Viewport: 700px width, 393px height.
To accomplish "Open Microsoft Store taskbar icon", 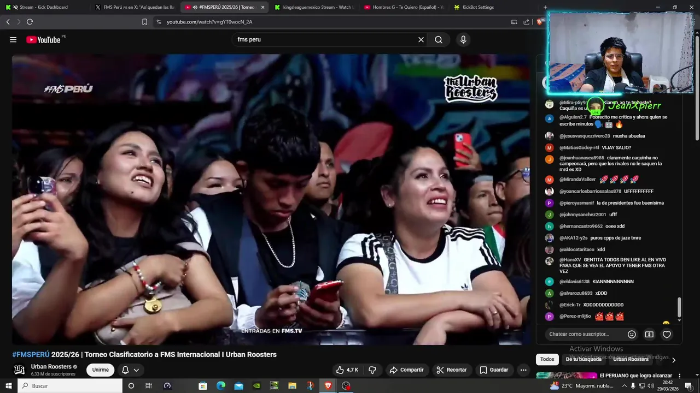I will [203, 386].
